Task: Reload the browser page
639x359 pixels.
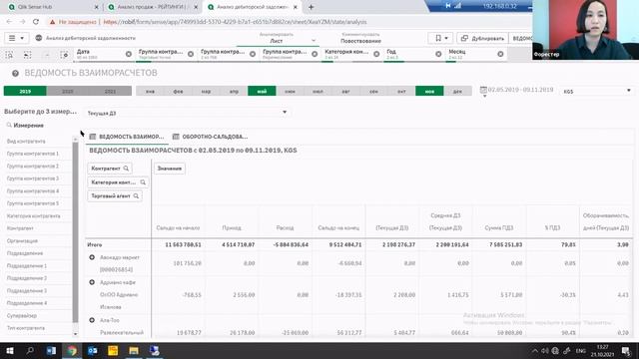Action: coord(36,22)
